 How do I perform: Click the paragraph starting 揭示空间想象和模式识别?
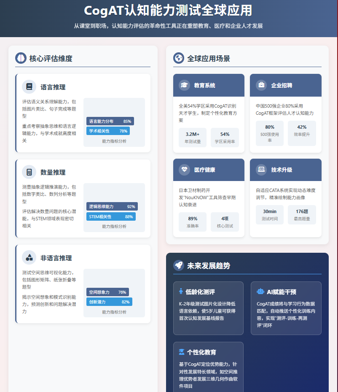coord(49,304)
